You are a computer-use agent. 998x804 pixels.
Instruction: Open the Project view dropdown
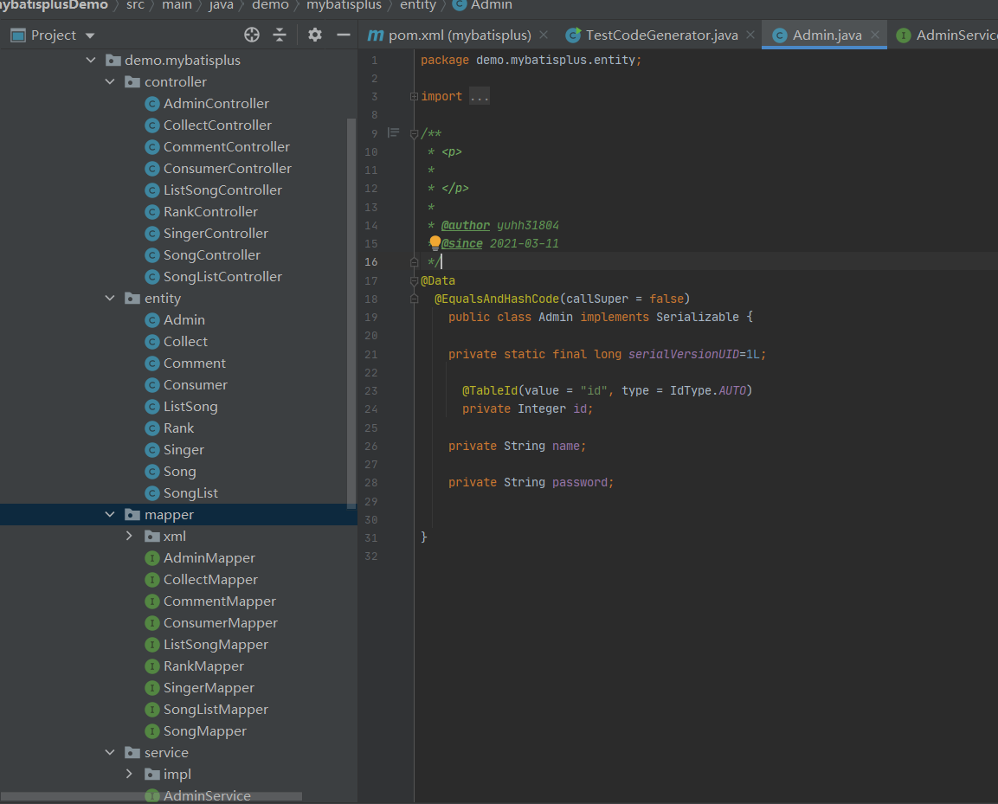90,35
